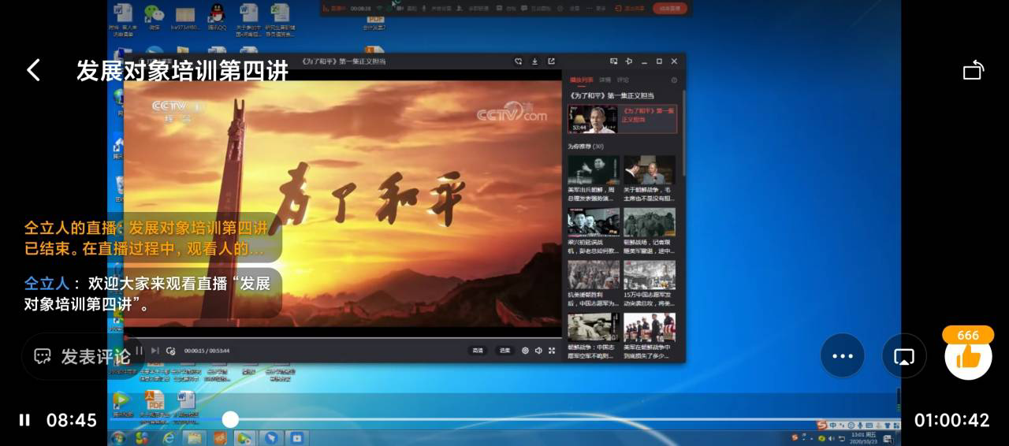Open the first recommended video thumbnail

pyautogui.click(x=593, y=170)
